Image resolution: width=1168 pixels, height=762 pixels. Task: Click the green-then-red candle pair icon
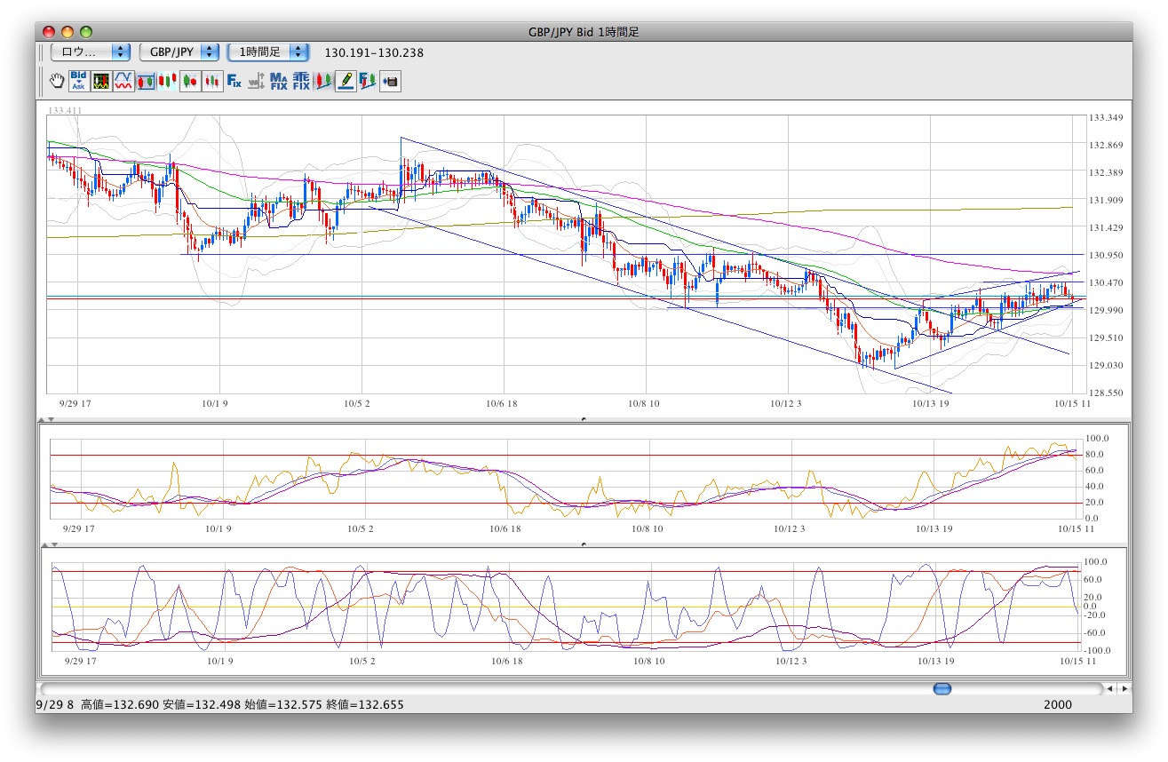pyautogui.click(x=190, y=82)
